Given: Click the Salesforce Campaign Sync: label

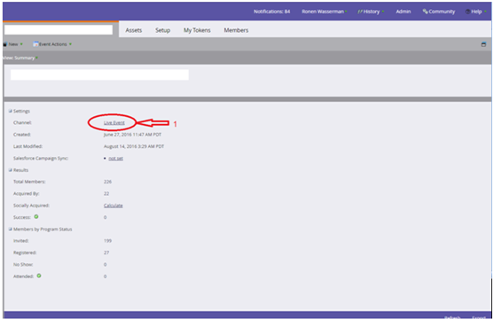Looking at the screenshot, I should pos(41,159).
